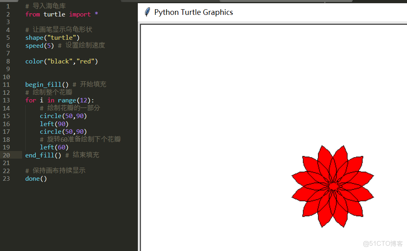The image size is (407, 251).
Task: Click the left(90) code line
Action: click(x=54, y=124)
